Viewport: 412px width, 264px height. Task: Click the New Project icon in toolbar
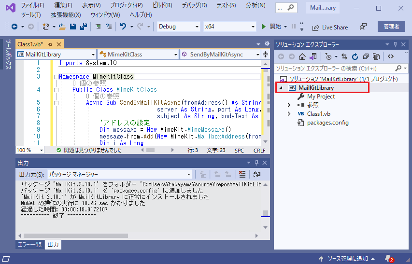pos(46,27)
